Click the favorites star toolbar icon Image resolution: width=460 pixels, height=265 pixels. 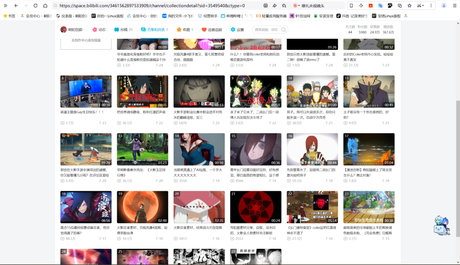tap(410, 5)
